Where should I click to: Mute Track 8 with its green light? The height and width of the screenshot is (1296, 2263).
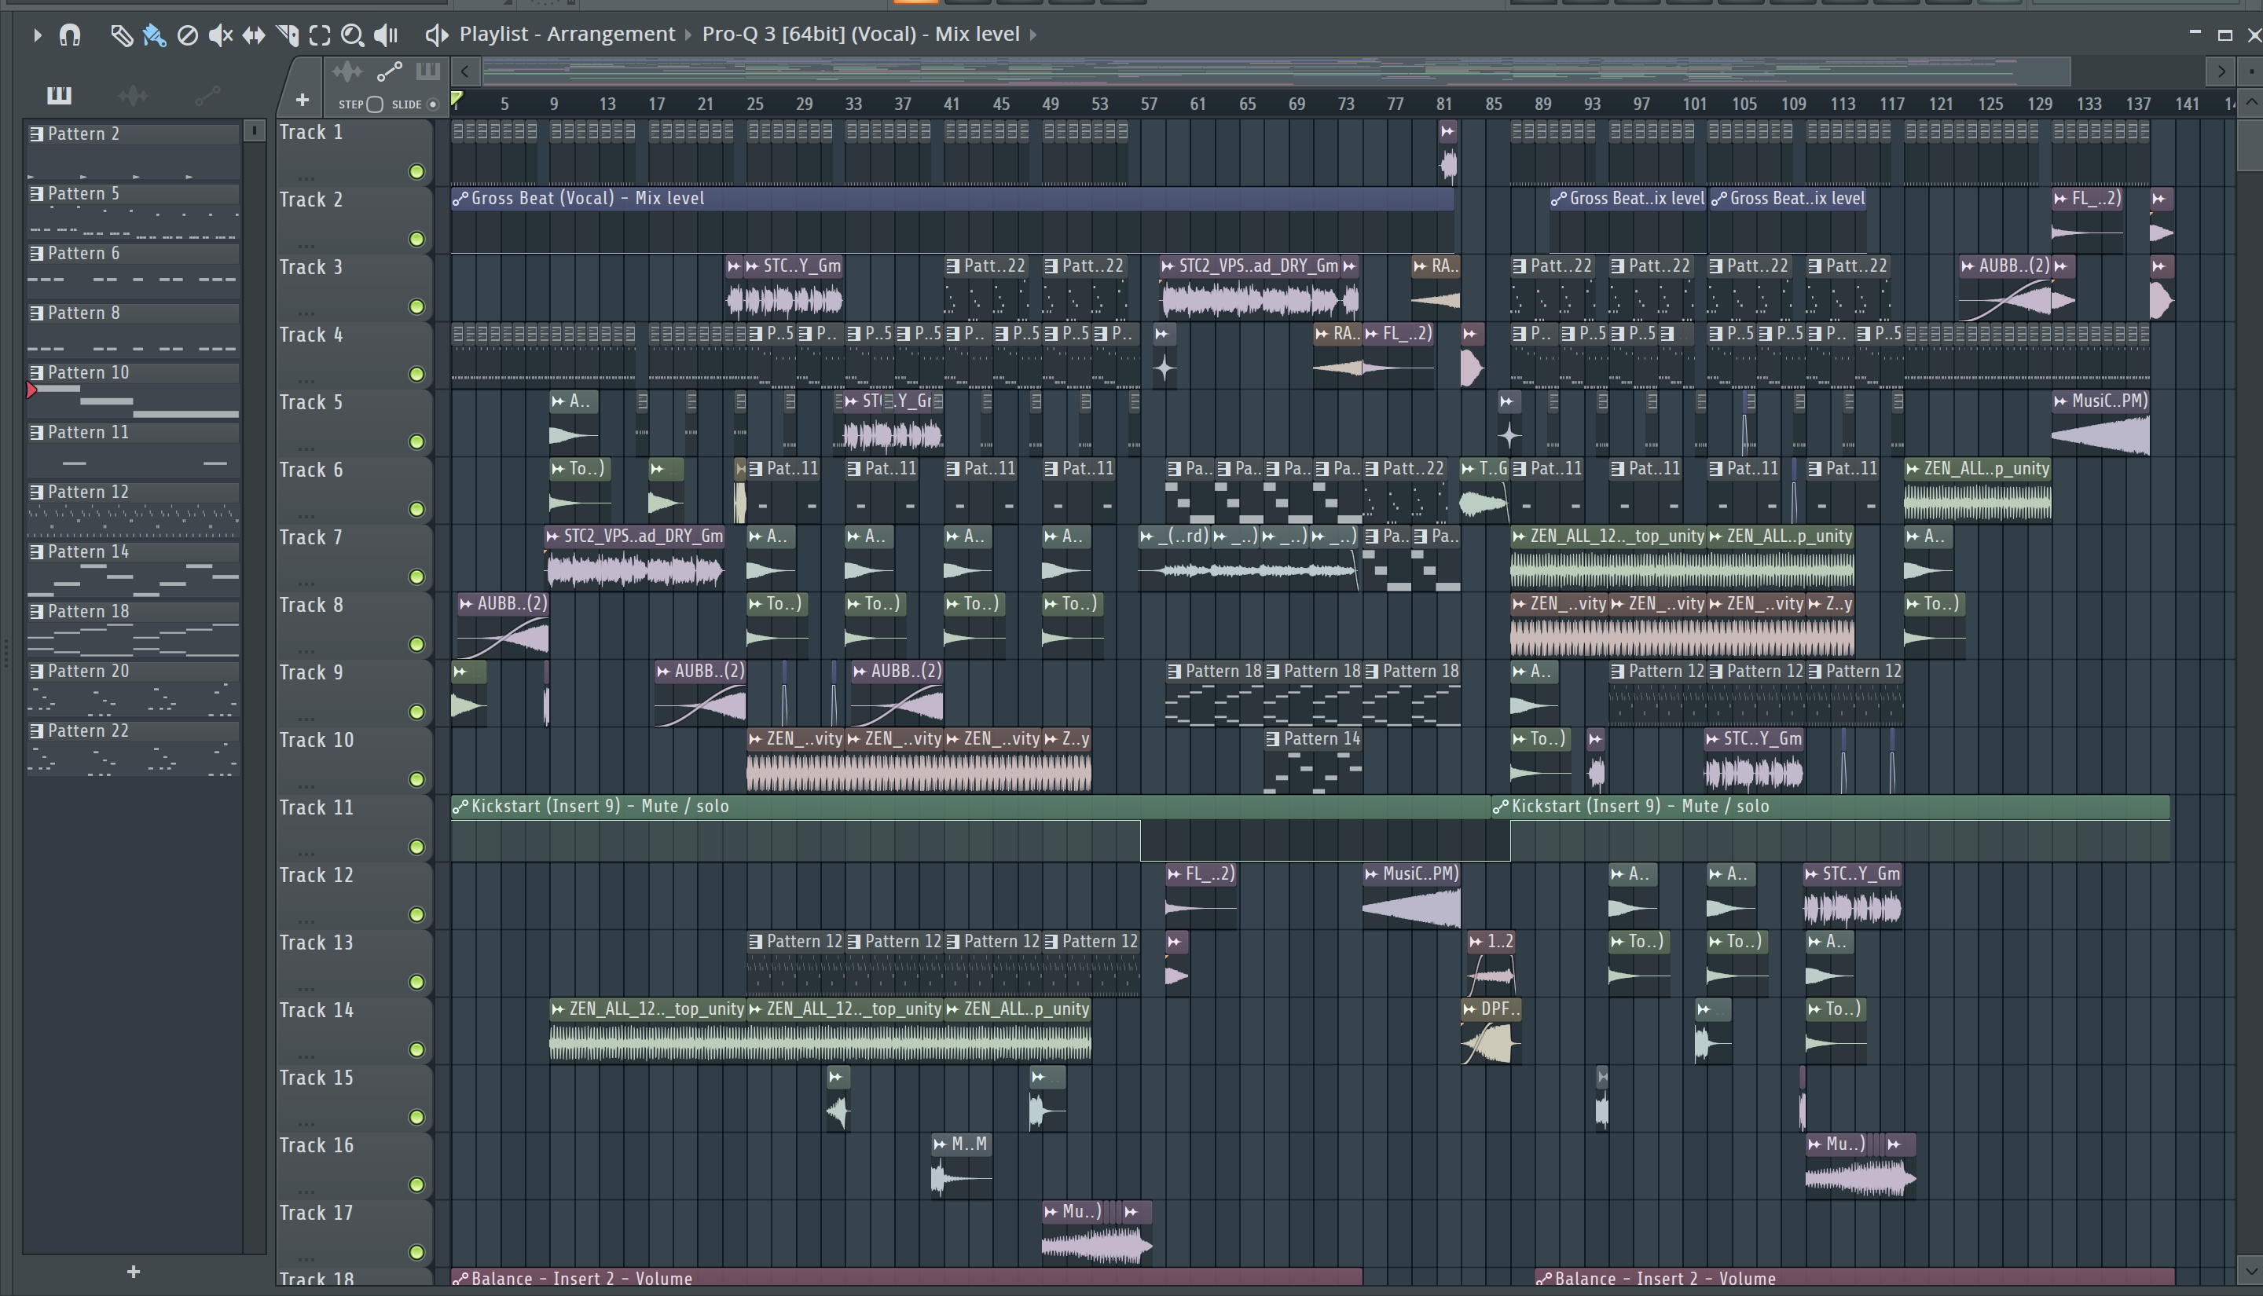coord(416,644)
